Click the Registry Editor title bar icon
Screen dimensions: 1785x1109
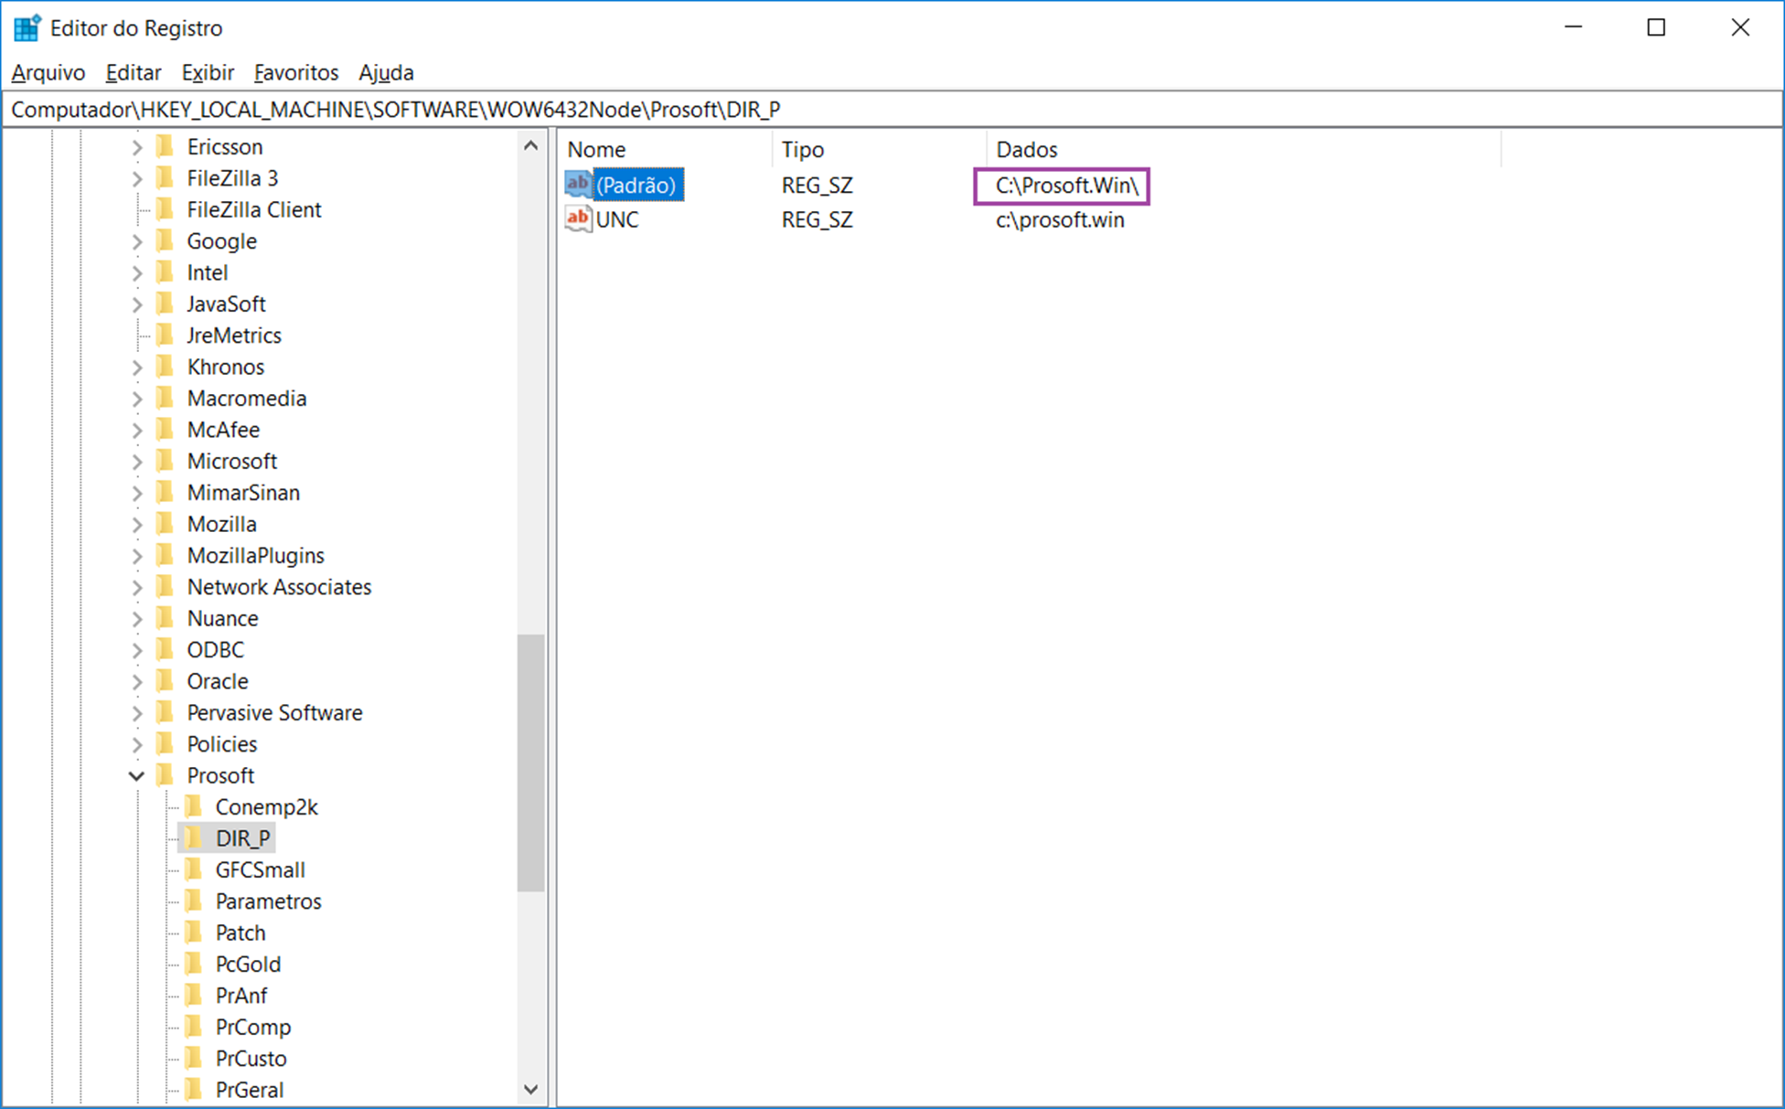point(27,28)
